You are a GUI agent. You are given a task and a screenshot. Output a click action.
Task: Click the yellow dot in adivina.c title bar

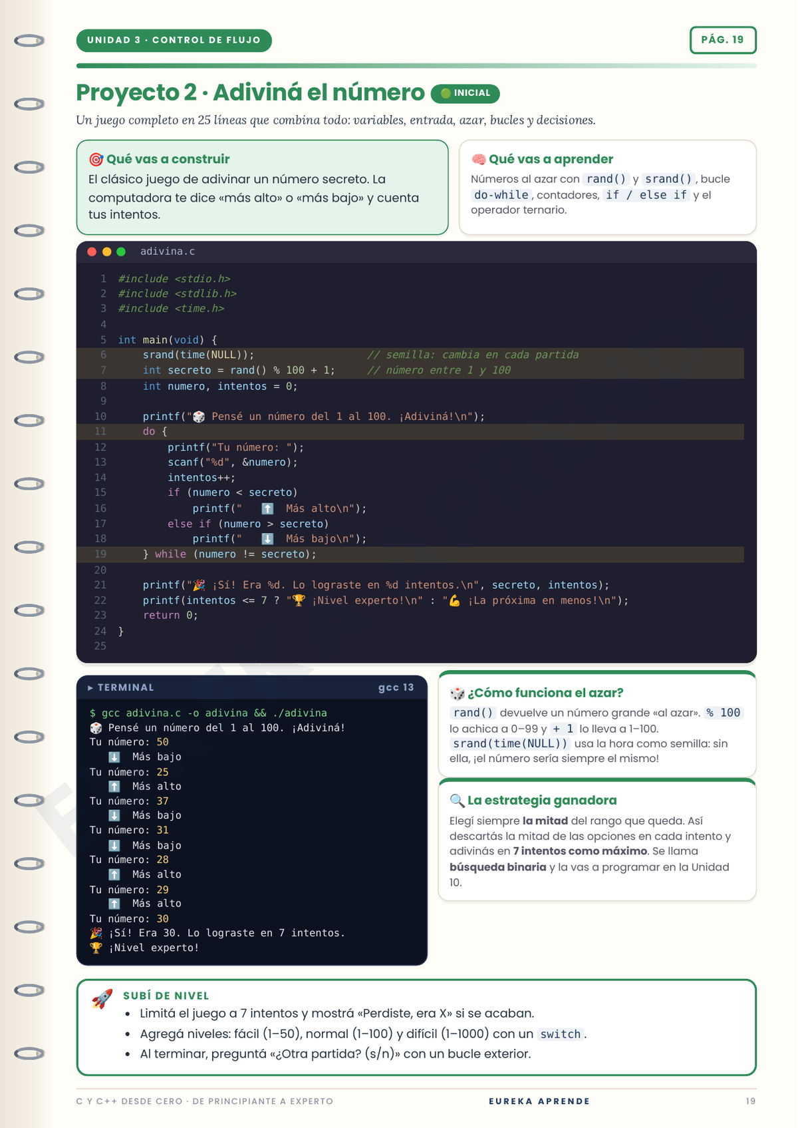click(x=106, y=252)
